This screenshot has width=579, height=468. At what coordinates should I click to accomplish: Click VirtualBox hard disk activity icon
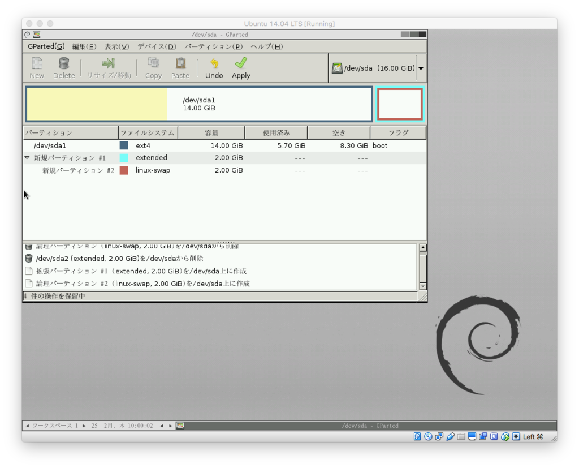tap(417, 436)
